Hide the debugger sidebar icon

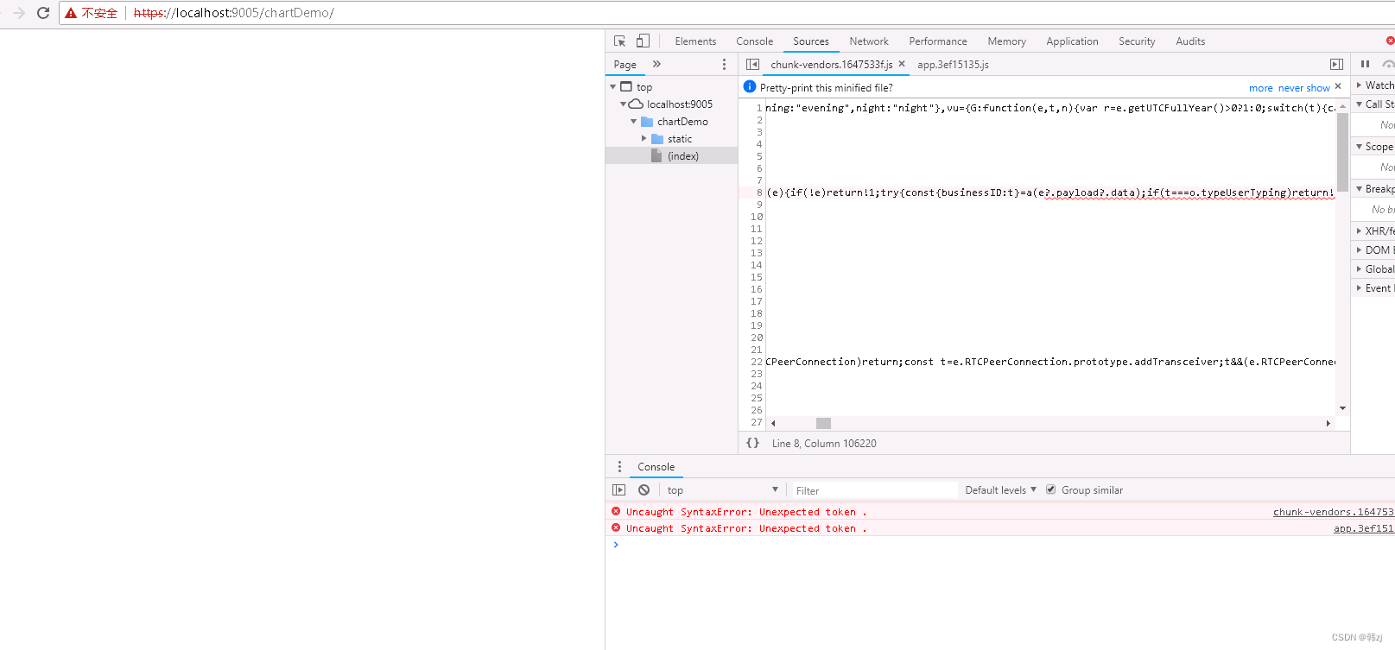pyautogui.click(x=1336, y=65)
